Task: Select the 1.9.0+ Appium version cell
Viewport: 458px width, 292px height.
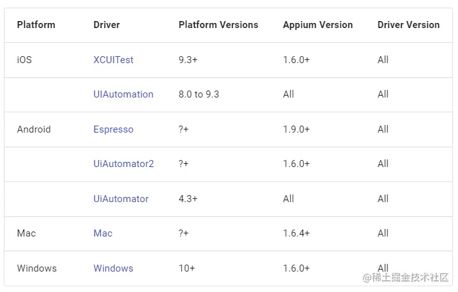Action: click(296, 129)
